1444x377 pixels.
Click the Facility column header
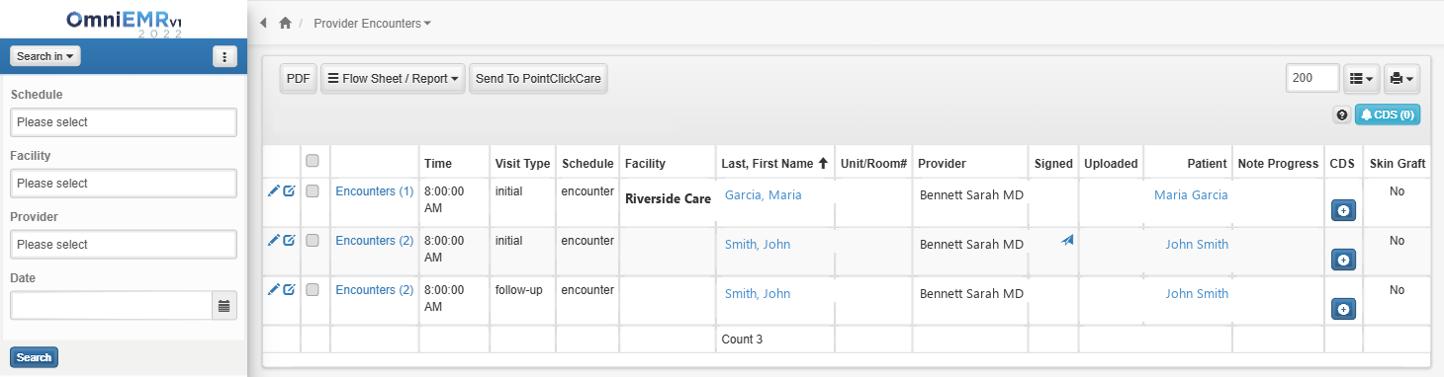645,163
